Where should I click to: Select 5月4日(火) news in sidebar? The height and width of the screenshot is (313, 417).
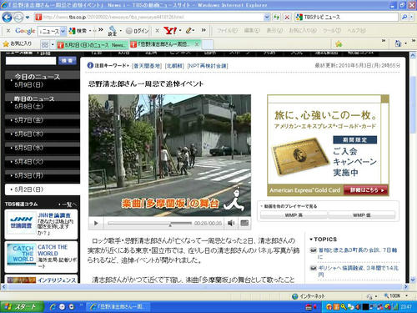(43, 162)
